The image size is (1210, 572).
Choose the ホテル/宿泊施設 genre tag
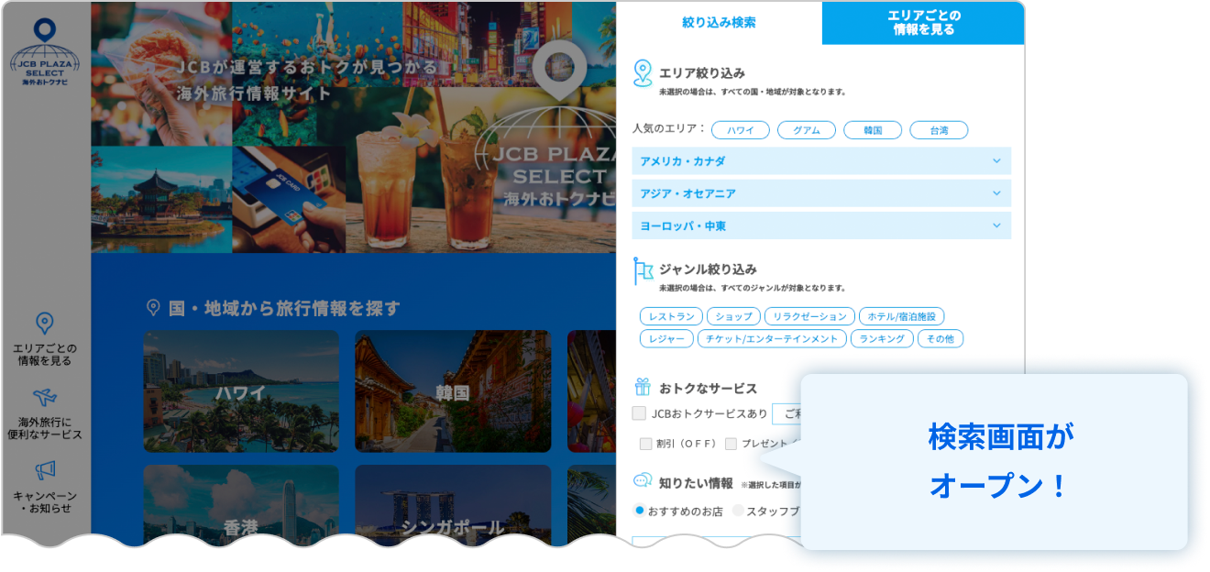pos(902,316)
